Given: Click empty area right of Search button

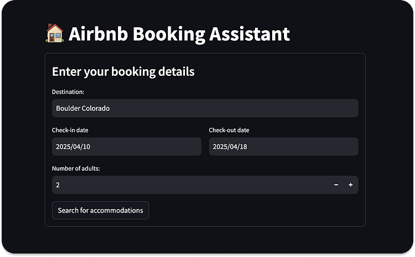Looking at the screenshot, I should 254,210.
